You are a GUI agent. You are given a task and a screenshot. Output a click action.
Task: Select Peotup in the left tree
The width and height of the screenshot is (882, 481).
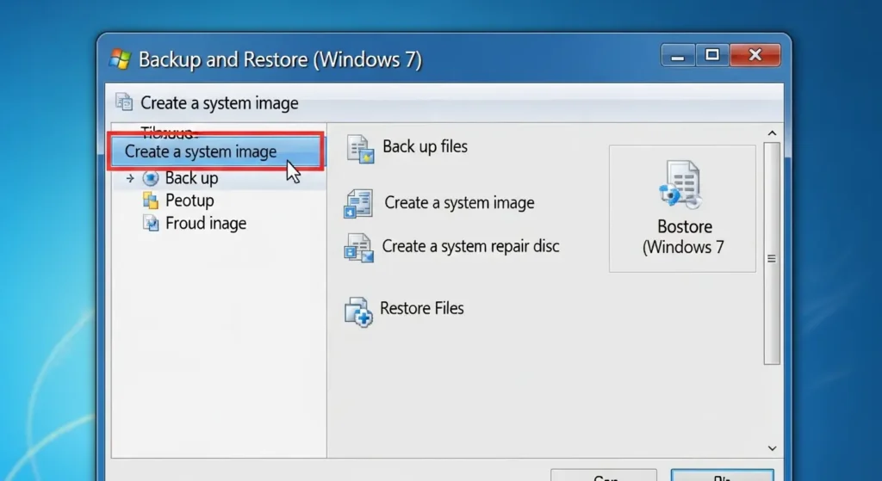pyautogui.click(x=189, y=200)
